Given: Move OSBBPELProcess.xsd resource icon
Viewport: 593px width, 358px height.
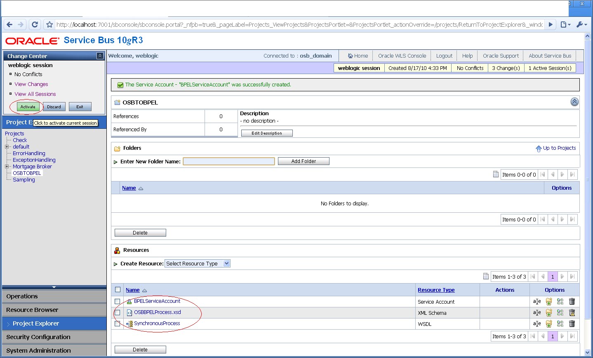Looking at the screenshot, I should (549, 313).
